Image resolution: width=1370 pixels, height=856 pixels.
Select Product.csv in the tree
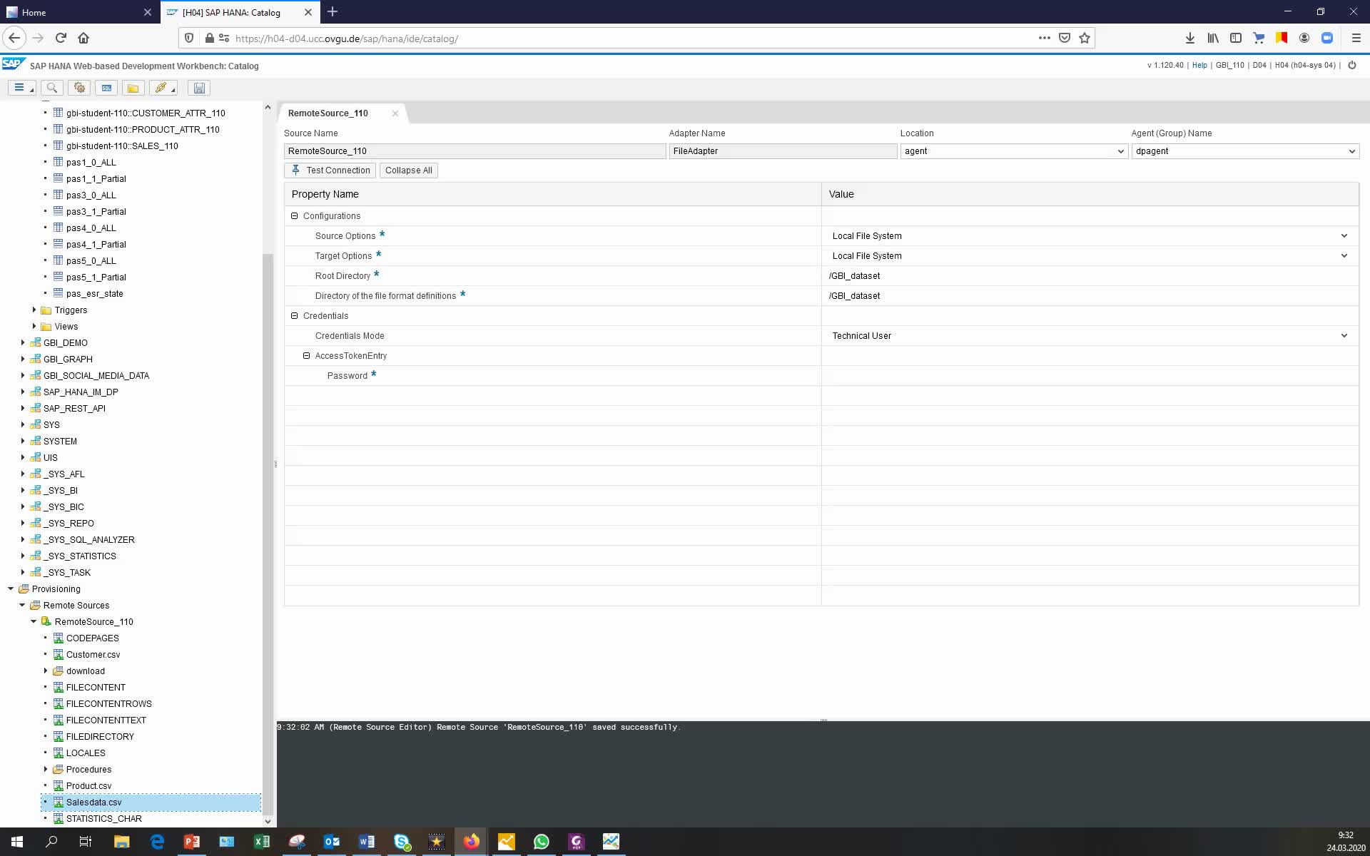pos(88,785)
